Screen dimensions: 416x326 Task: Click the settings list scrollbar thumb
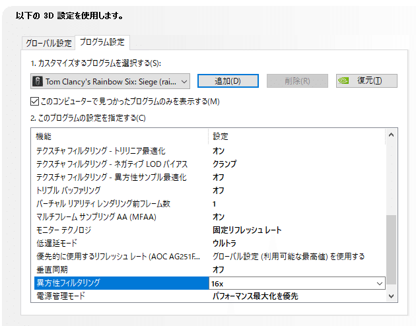[391, 249]
